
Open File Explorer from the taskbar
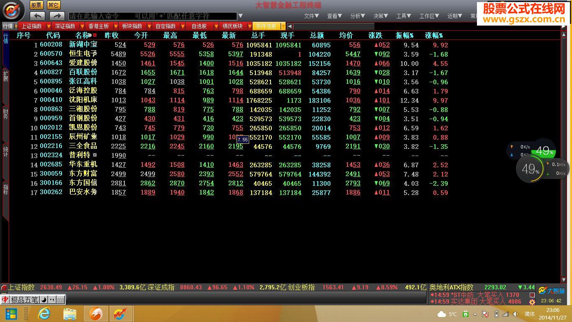pyautogui.click(x=70, y=314)
